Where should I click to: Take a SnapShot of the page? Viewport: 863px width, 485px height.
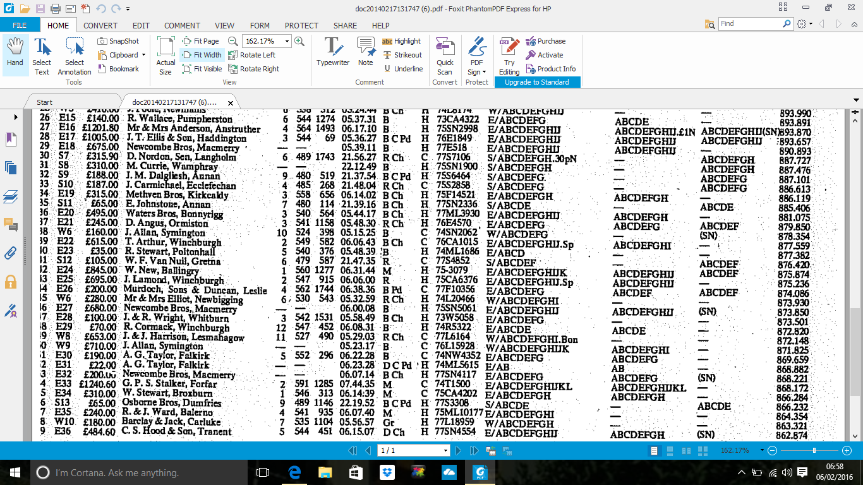[119, 41]
